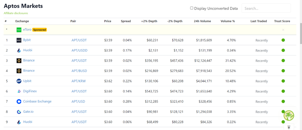Click the 31.42% volume percent cell
Screen dimensions: 302x130
tap(231, 61)
